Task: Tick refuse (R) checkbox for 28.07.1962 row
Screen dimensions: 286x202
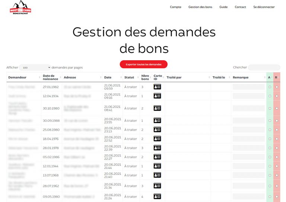Action: coord(277,186)
